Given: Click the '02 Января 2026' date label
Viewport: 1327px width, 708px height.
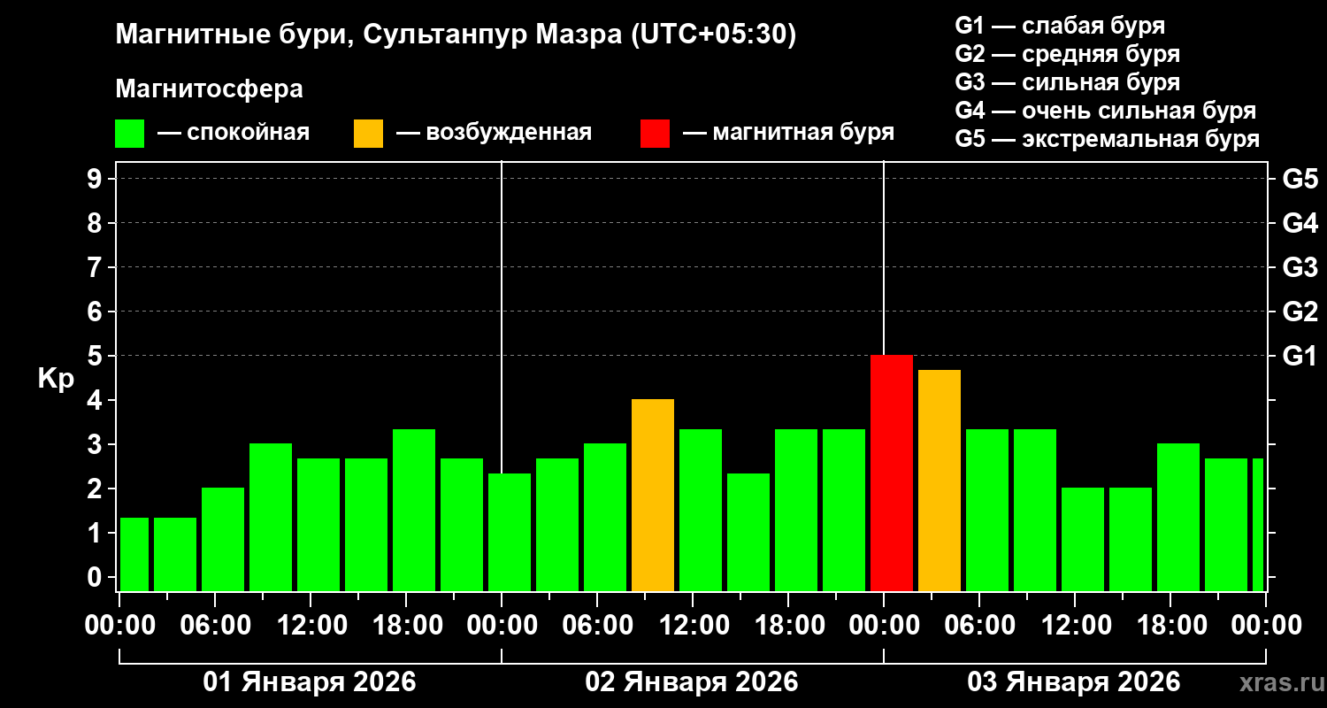Looking at the screenshot, I should pos(692,682).
